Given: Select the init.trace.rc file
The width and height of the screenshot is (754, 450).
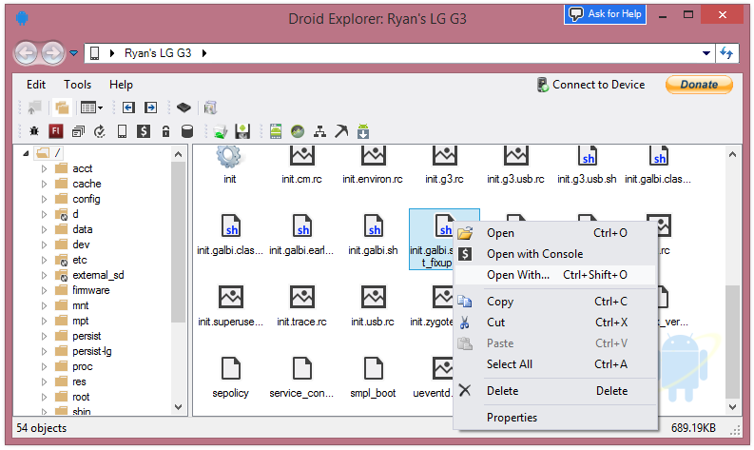Looking at the screenshot, I should [x=301, y=306].
